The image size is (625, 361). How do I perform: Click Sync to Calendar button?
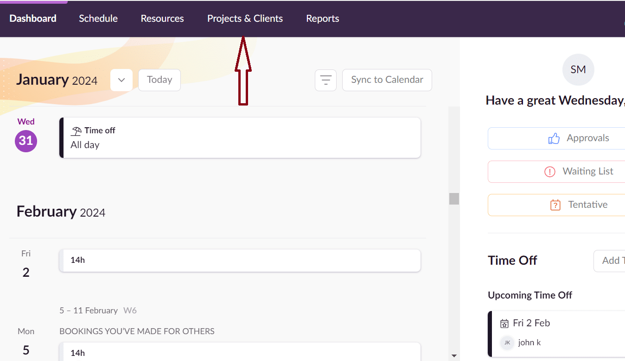(x=387, y=80)
